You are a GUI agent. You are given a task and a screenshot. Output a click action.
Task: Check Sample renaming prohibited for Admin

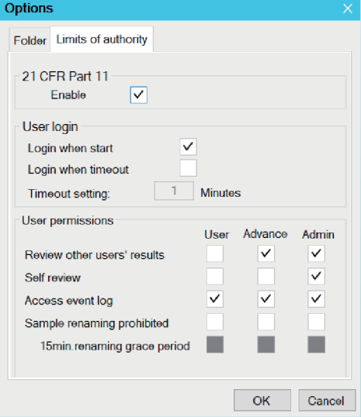(316, 322)
